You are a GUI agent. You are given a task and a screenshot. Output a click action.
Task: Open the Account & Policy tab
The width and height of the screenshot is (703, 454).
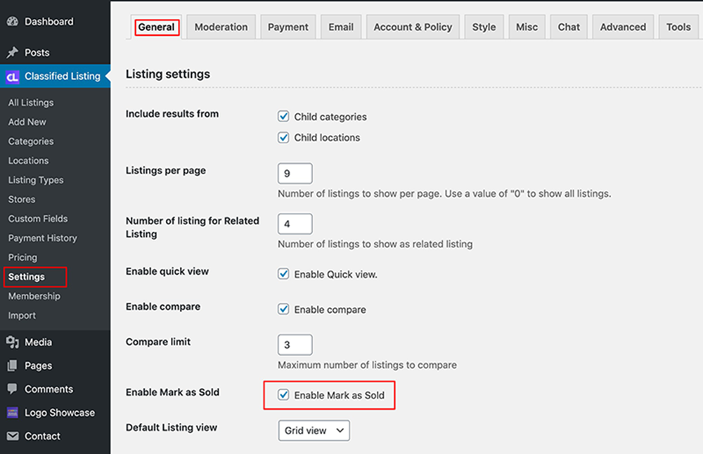coord(413,27)
